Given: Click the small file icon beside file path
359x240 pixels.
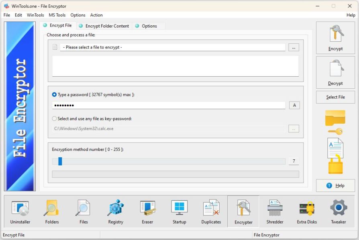Looking at the screenshot, I should click(x=55, y=47).
